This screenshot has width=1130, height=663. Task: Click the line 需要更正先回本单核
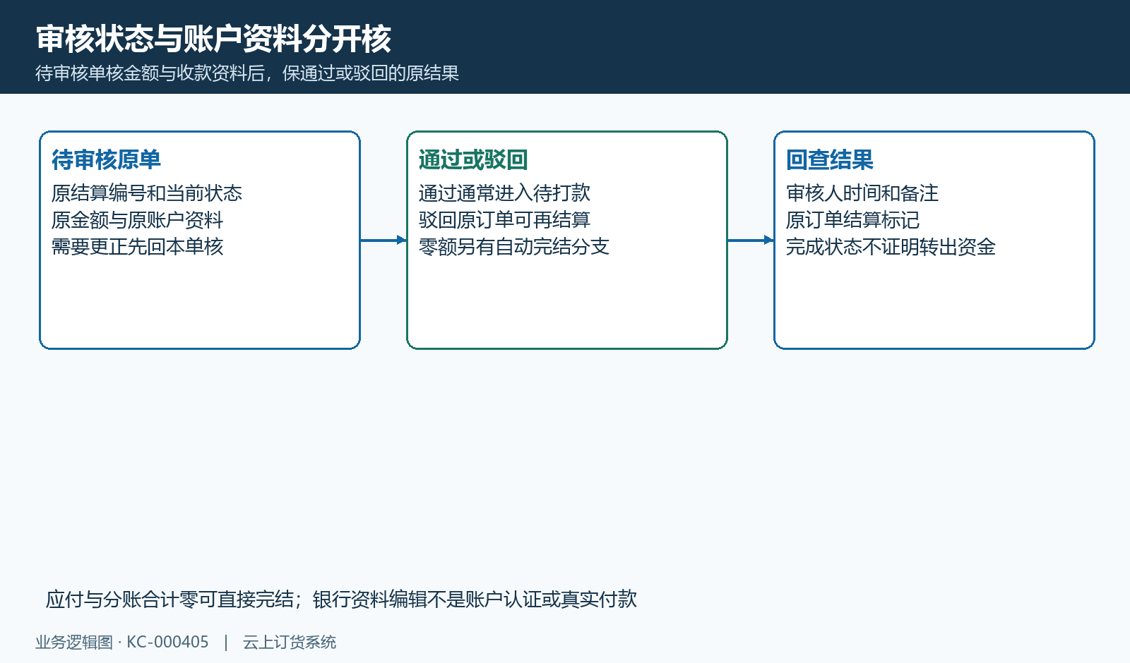click(138, 247)
